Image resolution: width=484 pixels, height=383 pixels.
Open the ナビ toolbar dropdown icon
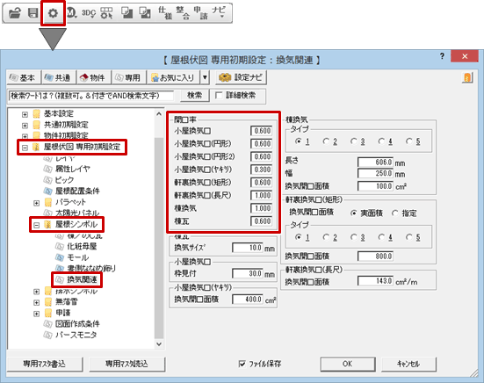click(219, 12)
